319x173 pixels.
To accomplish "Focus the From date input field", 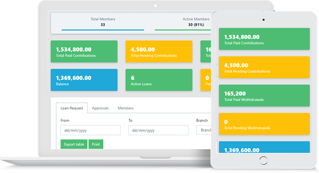I will click(90, 130).
